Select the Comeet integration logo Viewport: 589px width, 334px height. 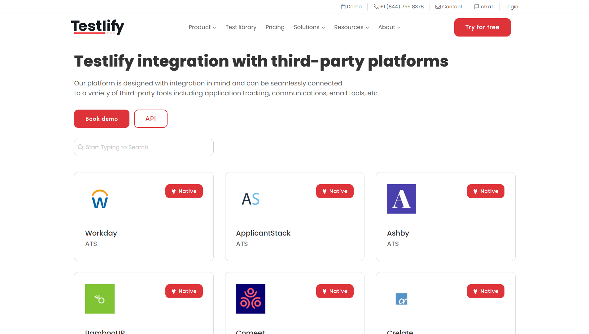(251, 299)
